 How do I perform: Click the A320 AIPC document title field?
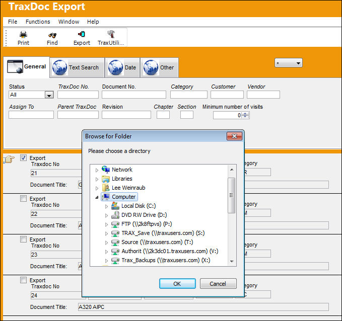point(203,307)
